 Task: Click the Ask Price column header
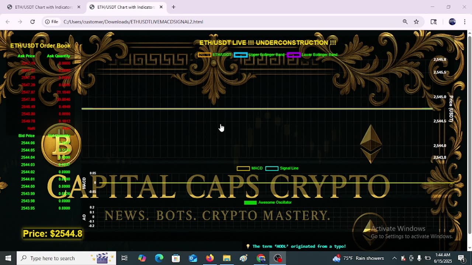(26, 56)
